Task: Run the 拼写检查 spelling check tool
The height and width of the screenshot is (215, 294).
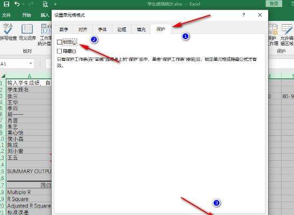Action: (8, 32)
